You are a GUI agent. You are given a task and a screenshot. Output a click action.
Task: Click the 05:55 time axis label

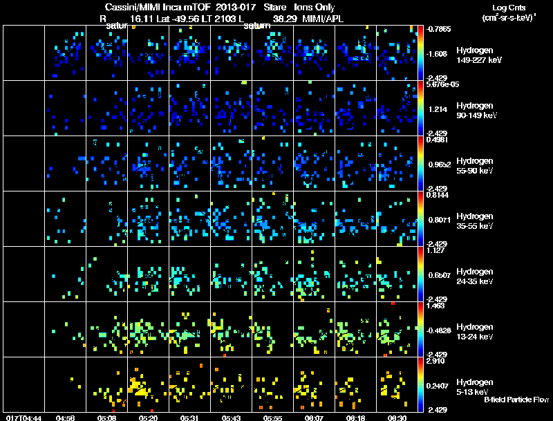click(272, 418)
